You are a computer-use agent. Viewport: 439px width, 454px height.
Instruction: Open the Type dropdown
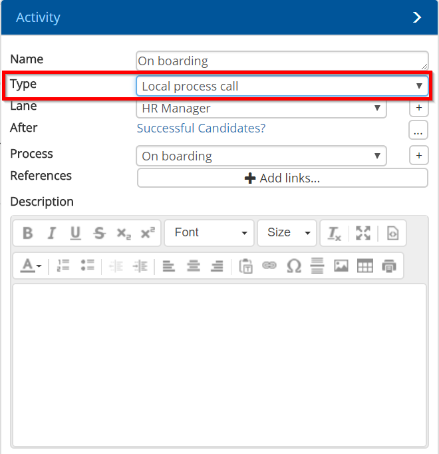point(282,86)
